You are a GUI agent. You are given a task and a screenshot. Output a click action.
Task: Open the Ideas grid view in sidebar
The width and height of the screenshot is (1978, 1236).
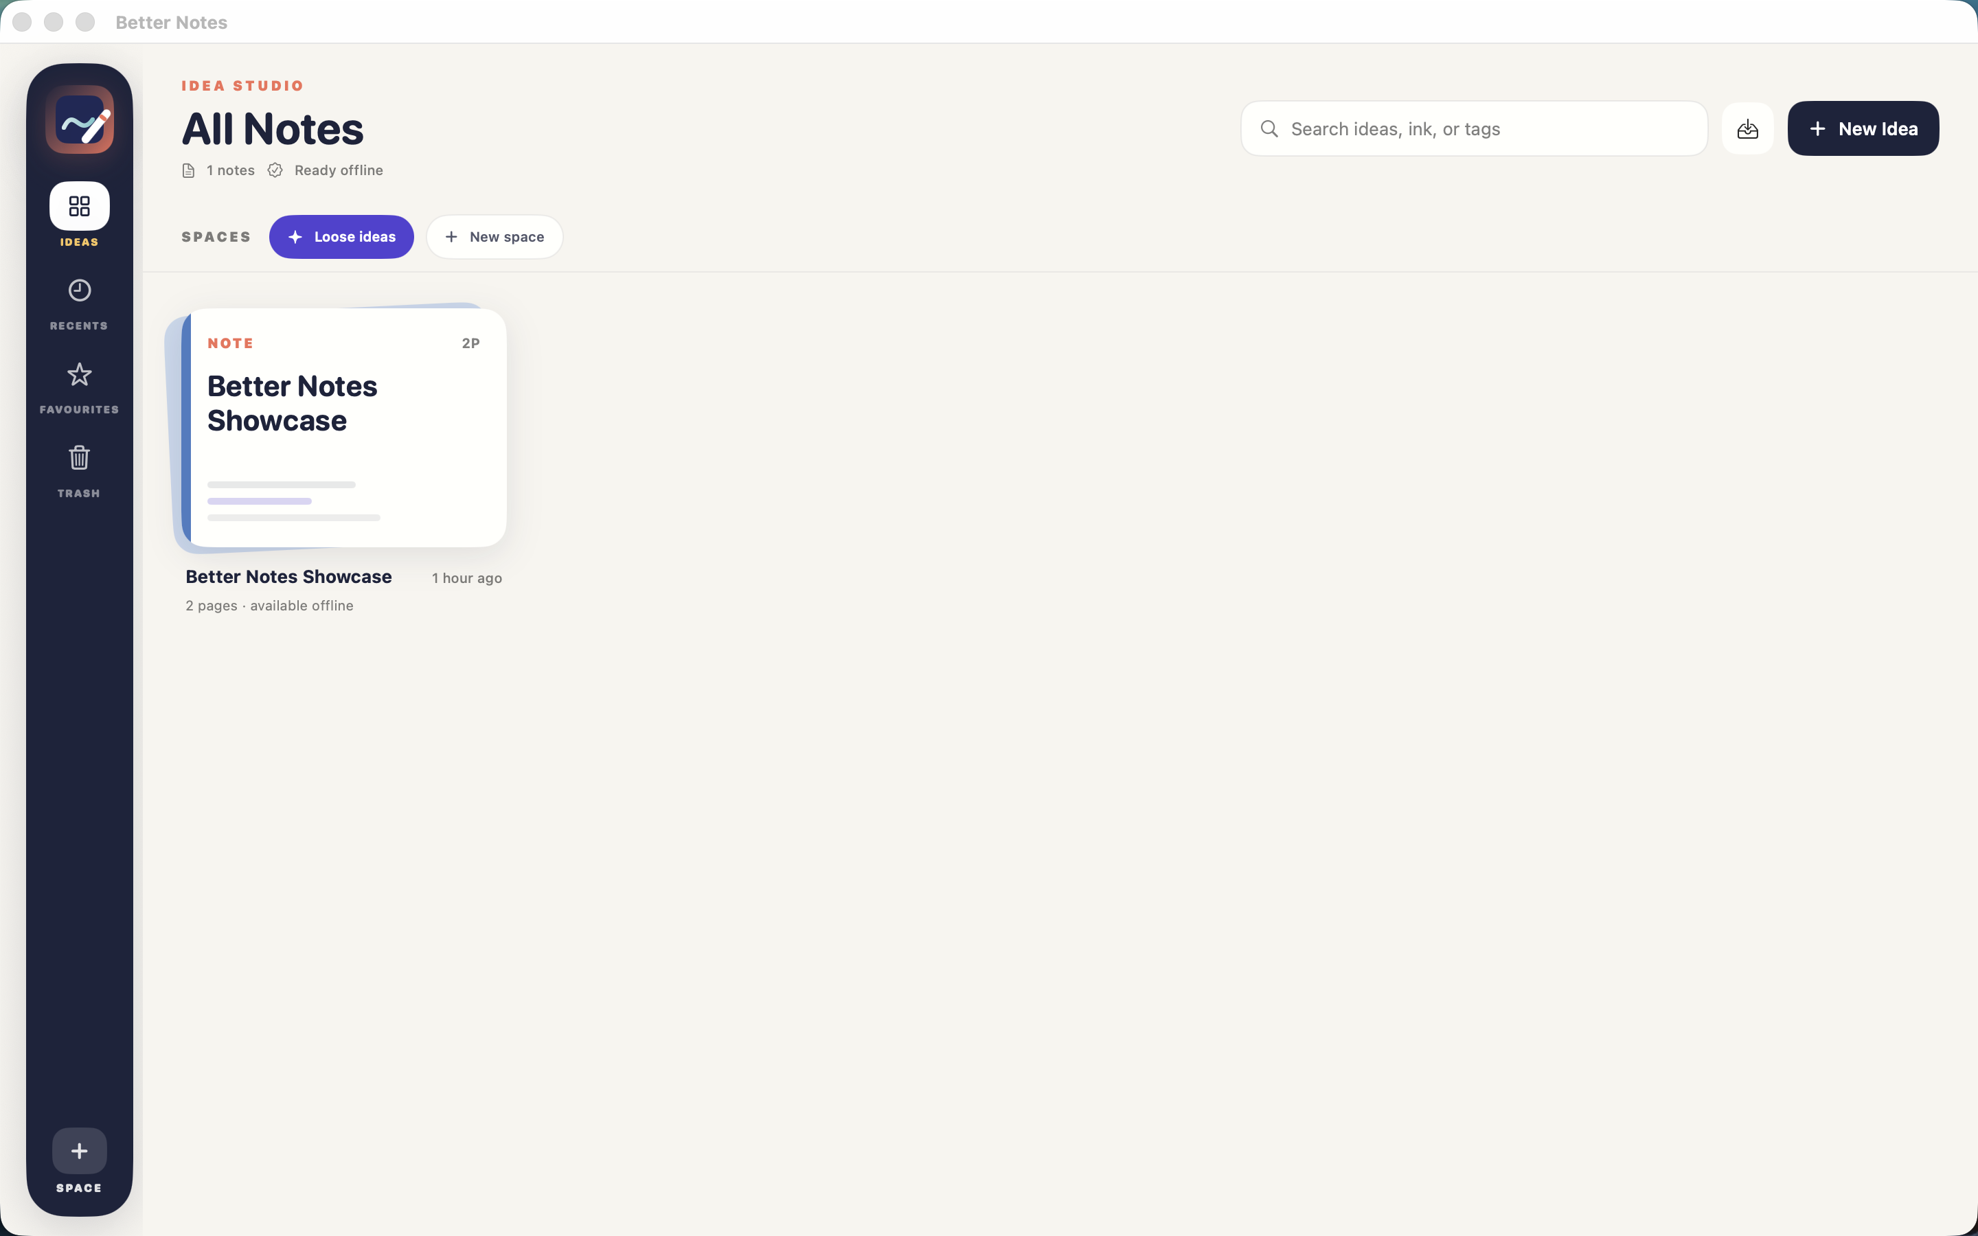(79, 206)
